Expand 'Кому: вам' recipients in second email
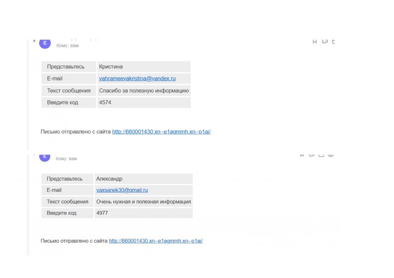 66,159
